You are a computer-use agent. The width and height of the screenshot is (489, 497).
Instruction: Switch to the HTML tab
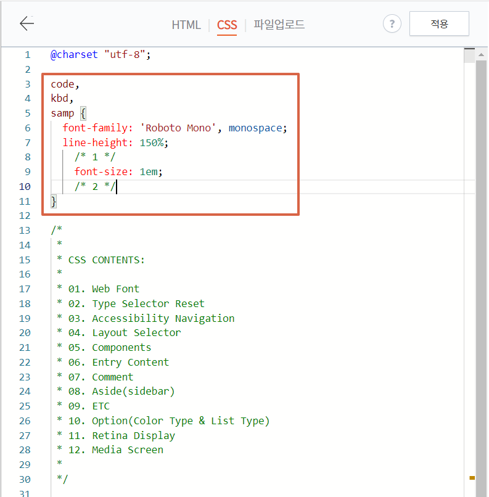pyautogui.click(x=186, y=25)
